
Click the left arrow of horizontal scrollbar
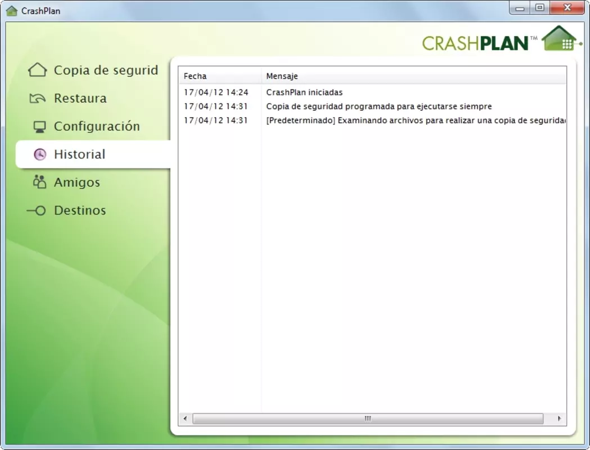click(184, 418)
